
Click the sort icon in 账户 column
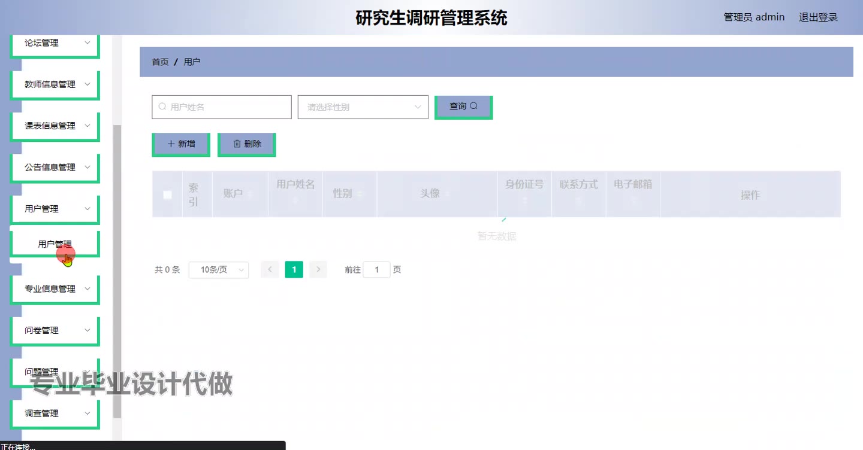pos(250,194)
